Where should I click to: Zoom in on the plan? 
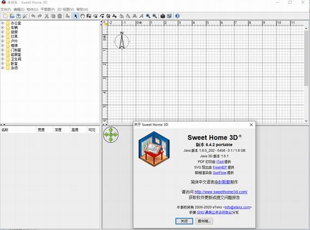pos(148,16)
